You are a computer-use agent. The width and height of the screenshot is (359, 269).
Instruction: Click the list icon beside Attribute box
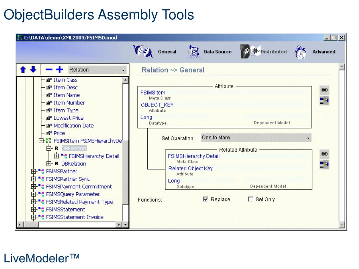[x=324, y=101]
